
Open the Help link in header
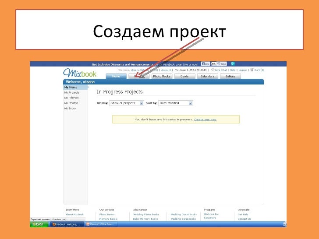(x=233, y=70)
